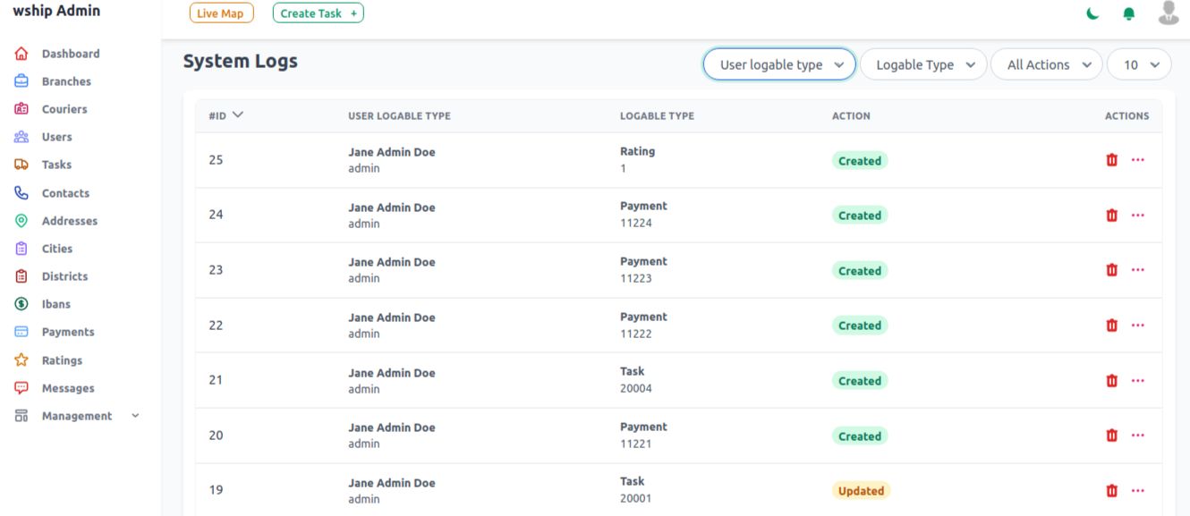
Task: Open the Logable Type filter dropdown
Action: 923,64
